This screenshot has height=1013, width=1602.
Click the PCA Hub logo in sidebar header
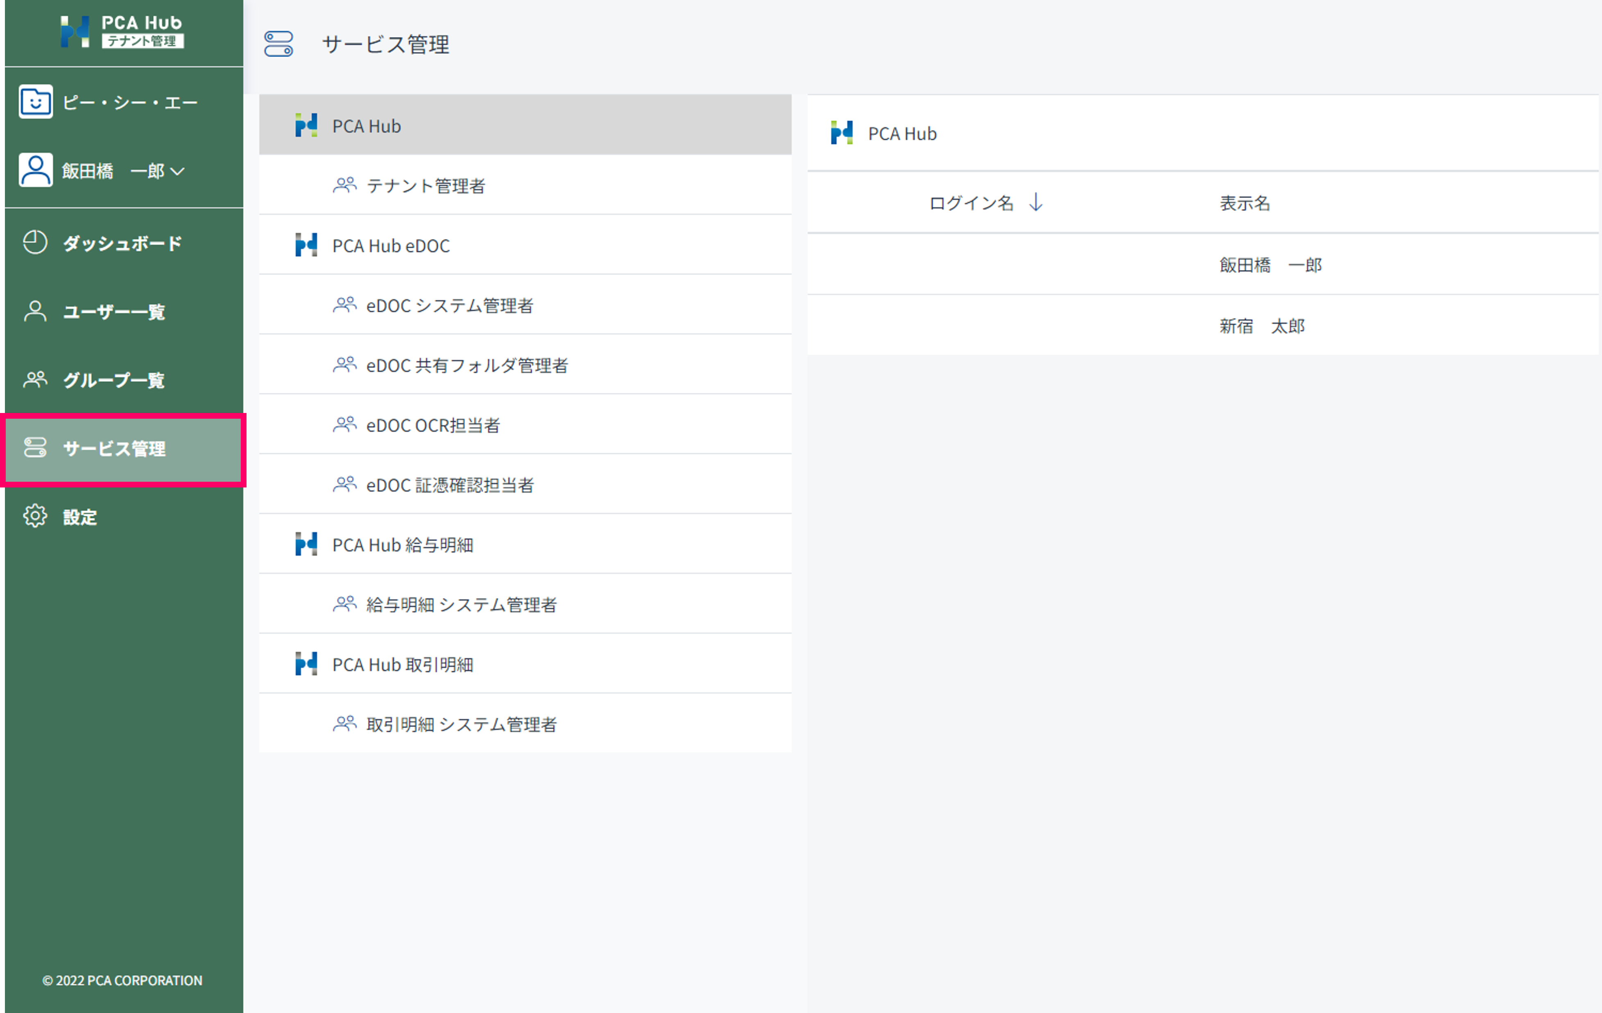(122, 31)
